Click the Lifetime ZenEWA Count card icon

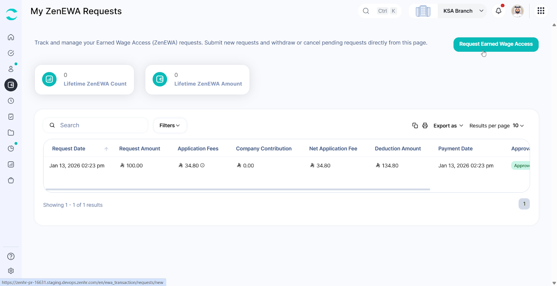(x=49, y=79)
